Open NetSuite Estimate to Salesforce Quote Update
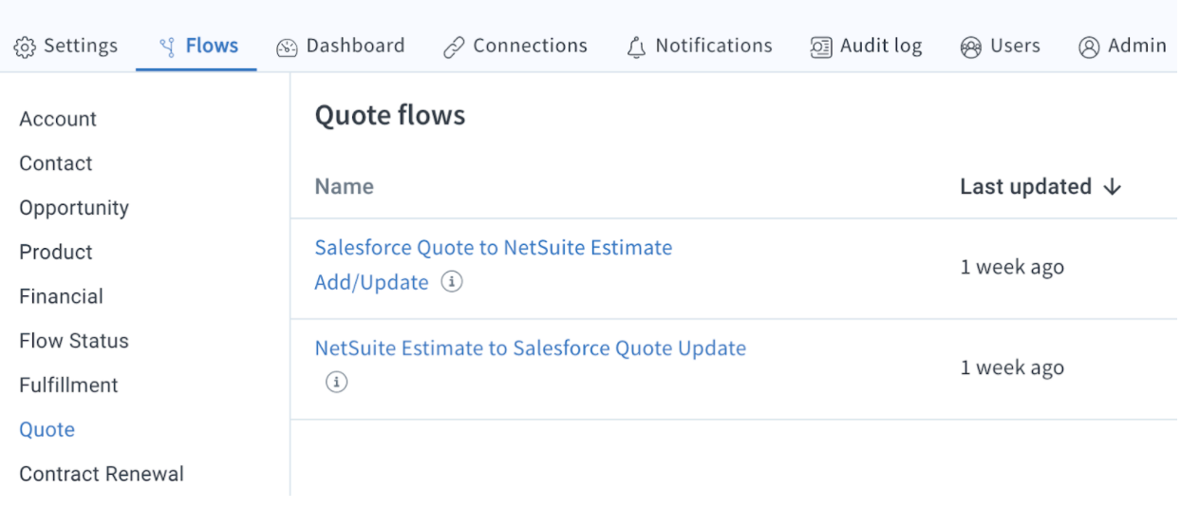1181x528 pixels. (530, 349)
